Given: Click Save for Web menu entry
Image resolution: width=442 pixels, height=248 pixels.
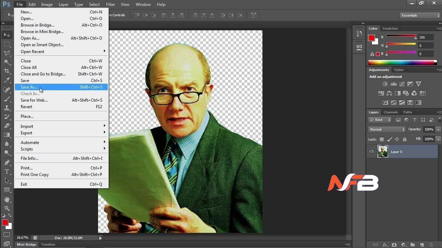Looking at the screenshot, I should pos(34,100).
